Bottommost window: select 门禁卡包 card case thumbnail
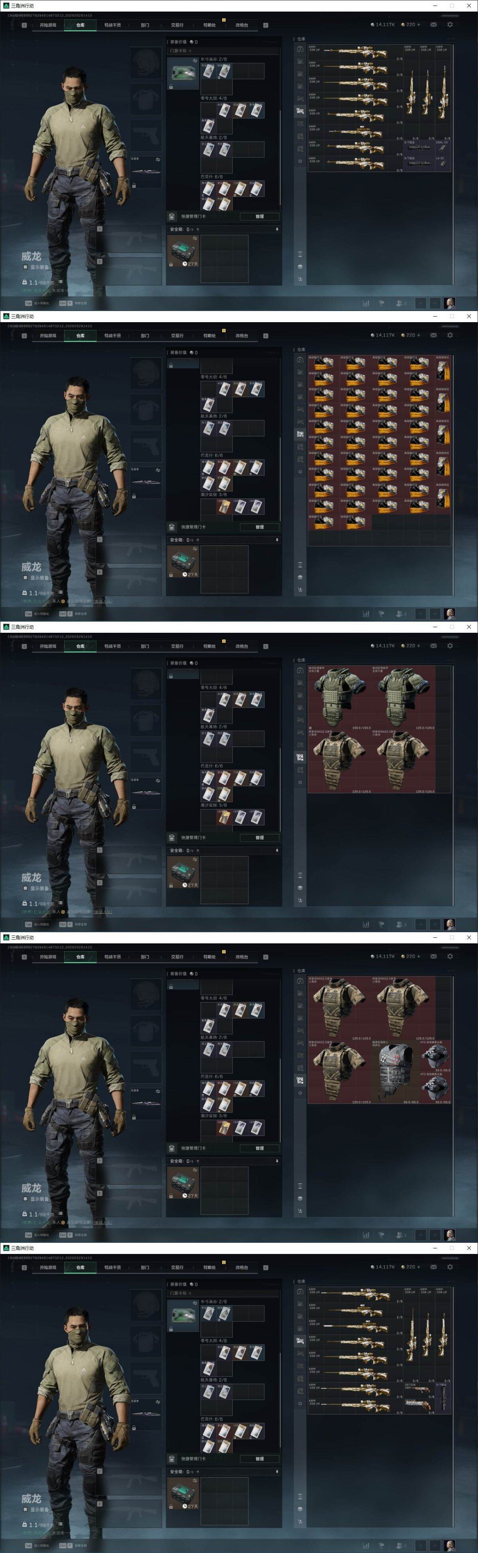This screenshot has width=478, height=1553. tap(183, 1315)
